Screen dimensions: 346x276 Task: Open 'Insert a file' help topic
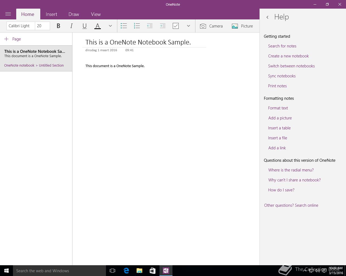(x=278, y=138)
